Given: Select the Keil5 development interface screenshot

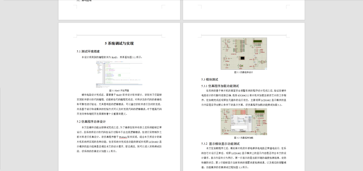Looking at the screenshot, I should coord(119,74).
